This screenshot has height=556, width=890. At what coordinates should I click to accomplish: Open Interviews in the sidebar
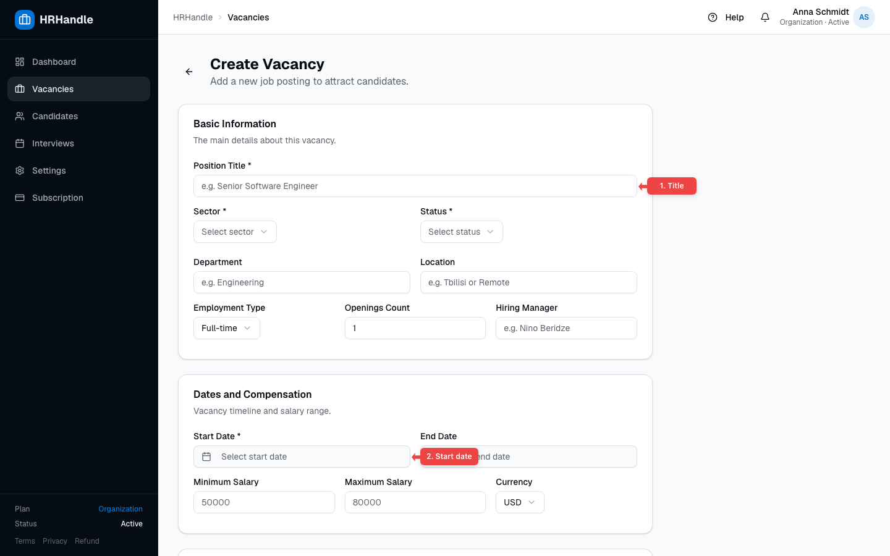coord(78,143)
